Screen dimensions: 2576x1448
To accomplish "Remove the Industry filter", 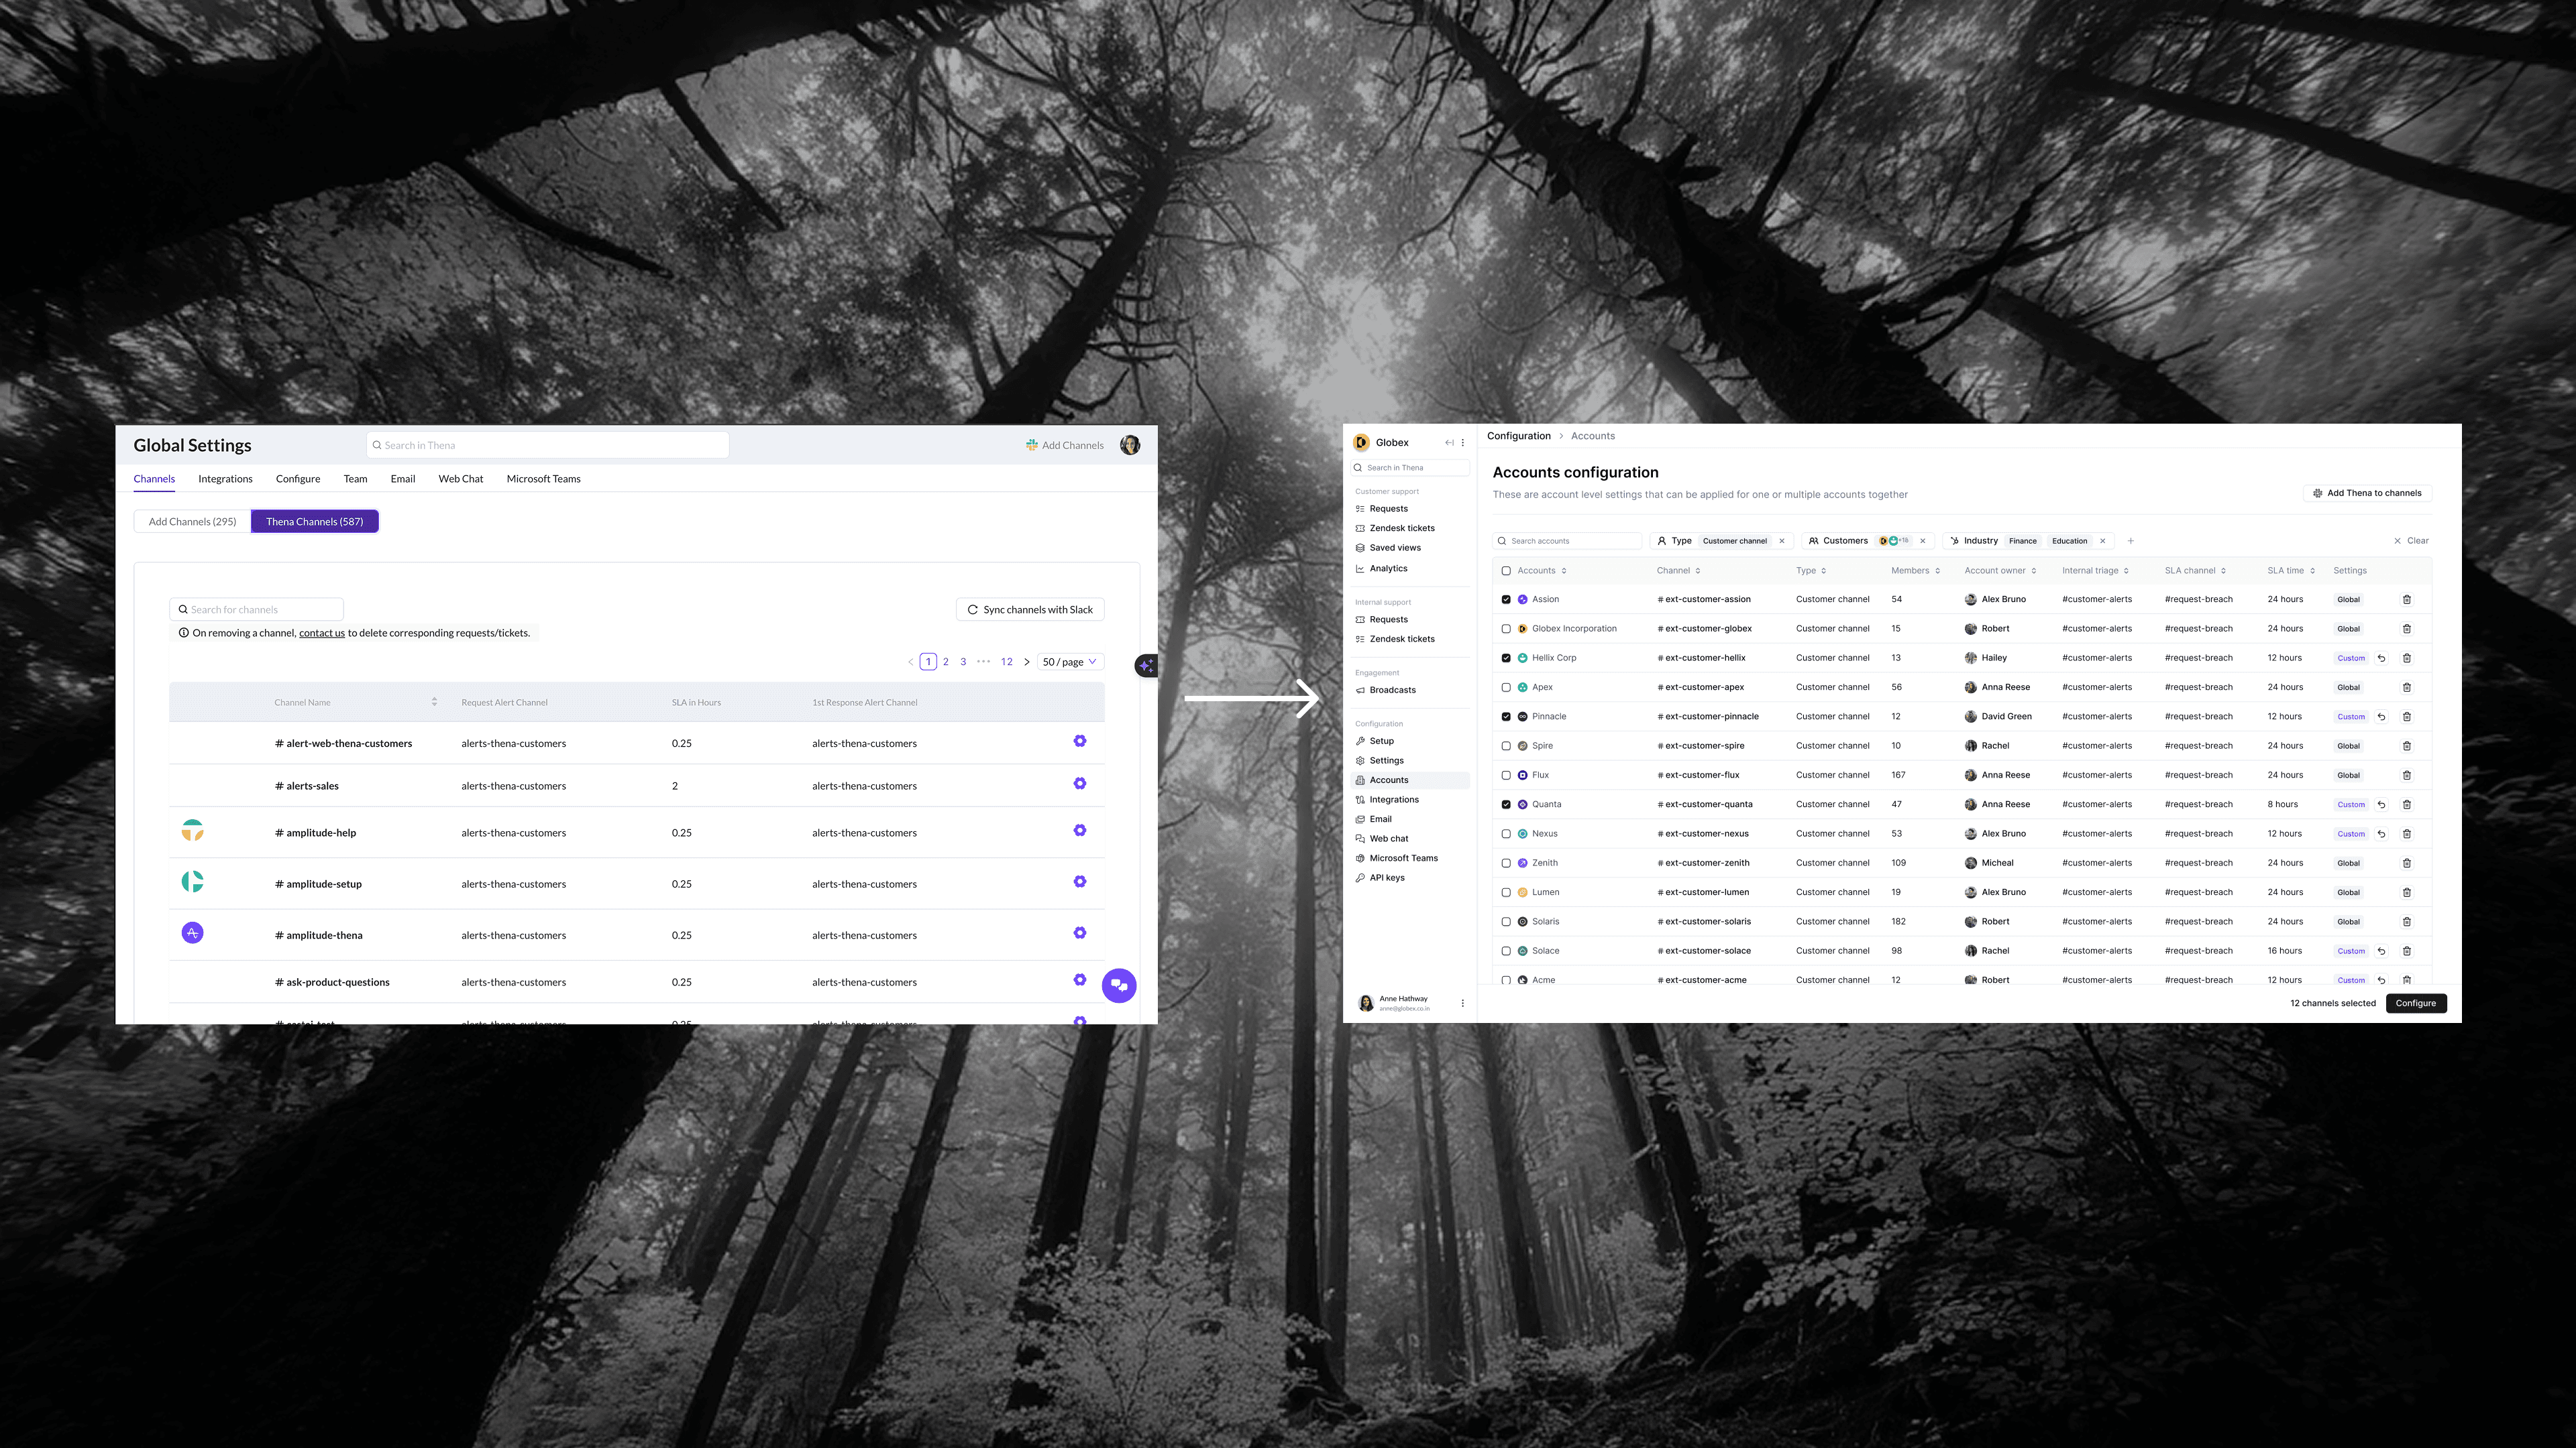I will point(2103,540).
